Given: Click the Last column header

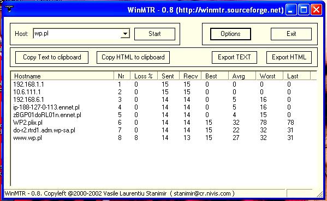Looking at the screenshot, I should point(297,76).
